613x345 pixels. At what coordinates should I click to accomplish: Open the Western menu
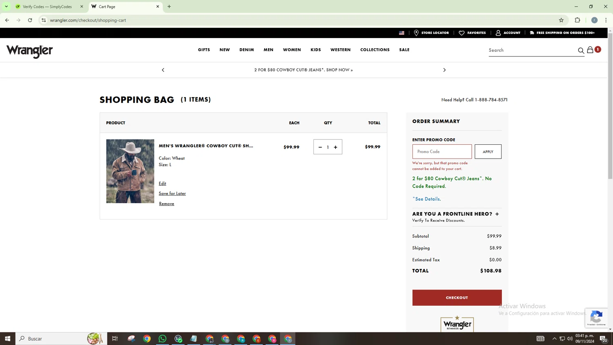340,50
